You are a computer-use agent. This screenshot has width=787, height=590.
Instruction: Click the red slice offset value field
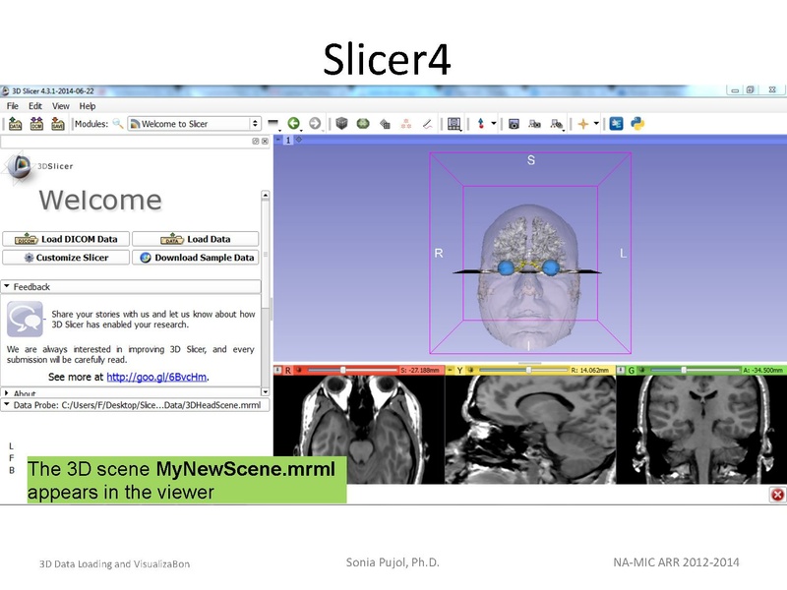click(421, 371)
